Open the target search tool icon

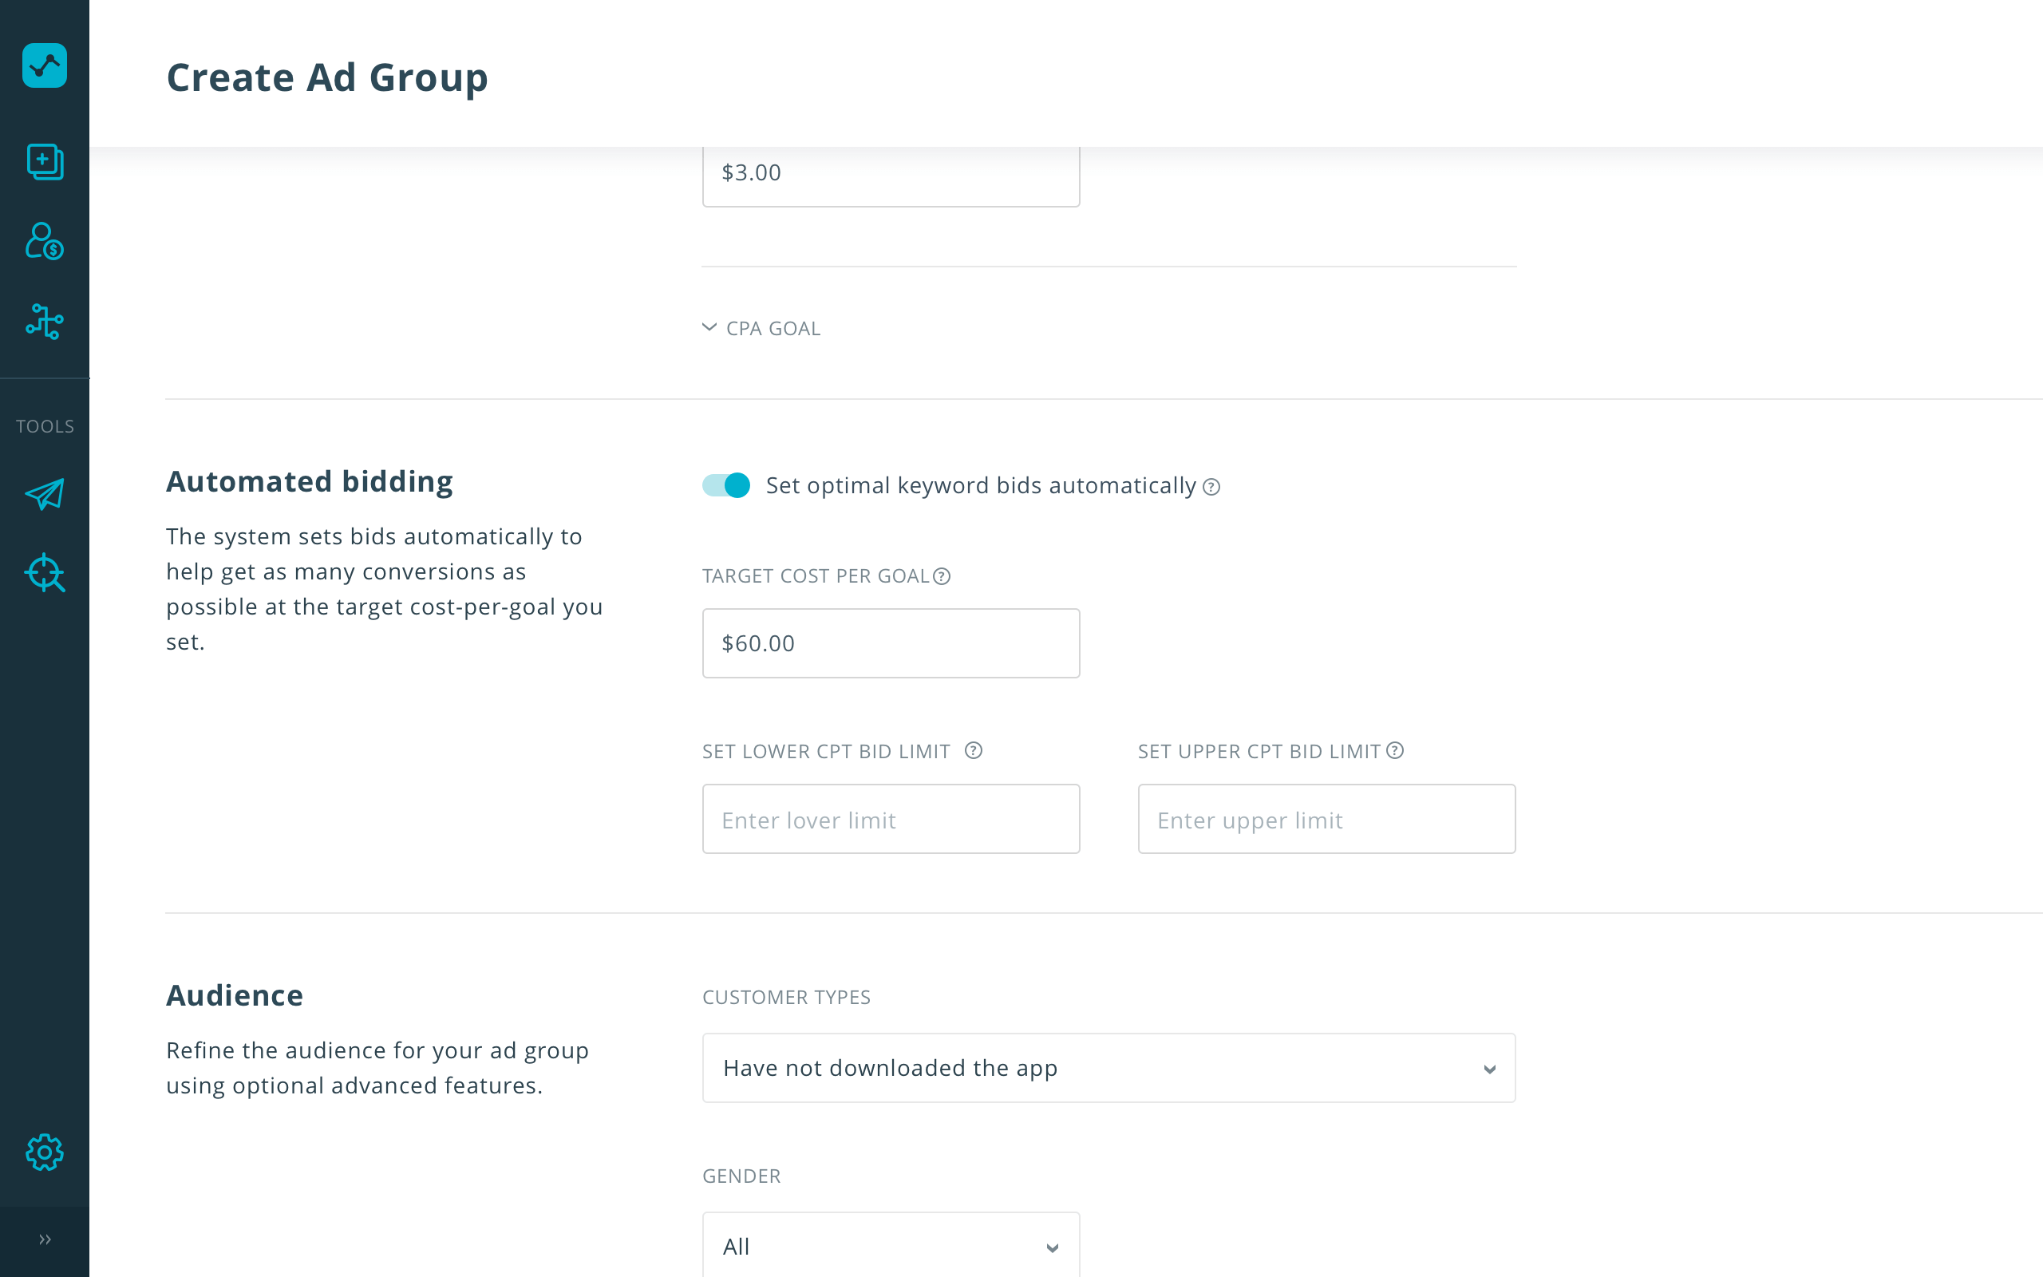(x=45, y=574)
